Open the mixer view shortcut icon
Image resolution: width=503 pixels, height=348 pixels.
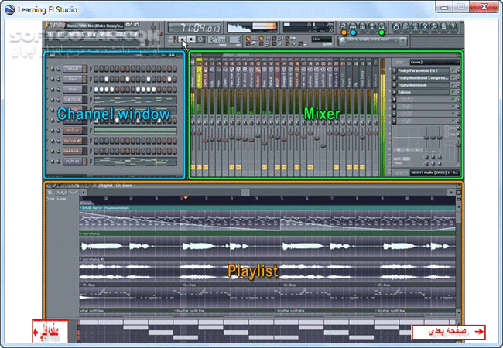click(x=382, y=26)
